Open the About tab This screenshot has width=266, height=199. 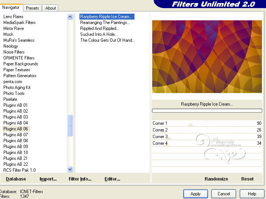pos(50,8)
